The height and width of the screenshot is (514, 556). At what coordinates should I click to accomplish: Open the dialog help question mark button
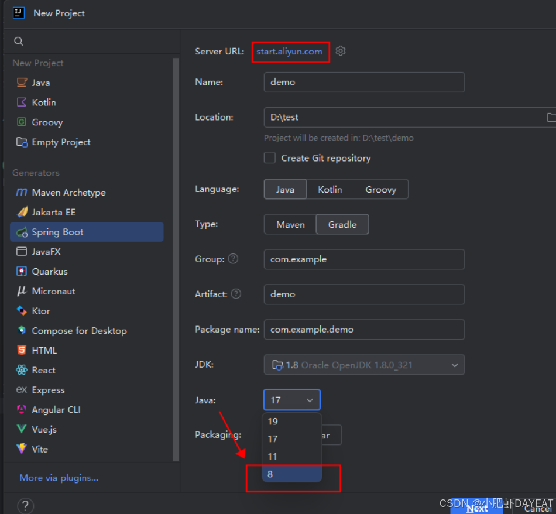(x=25, y=505)
